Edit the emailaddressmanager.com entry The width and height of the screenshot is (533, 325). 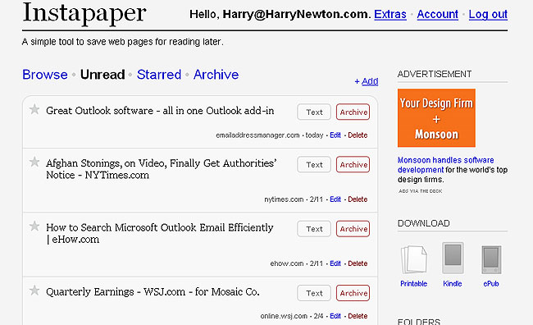(x=335, y=135)
